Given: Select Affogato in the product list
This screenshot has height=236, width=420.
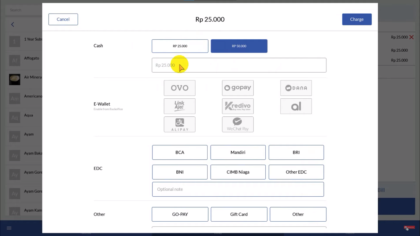Looking at the screenshot, I should click(x=24, y=60).
